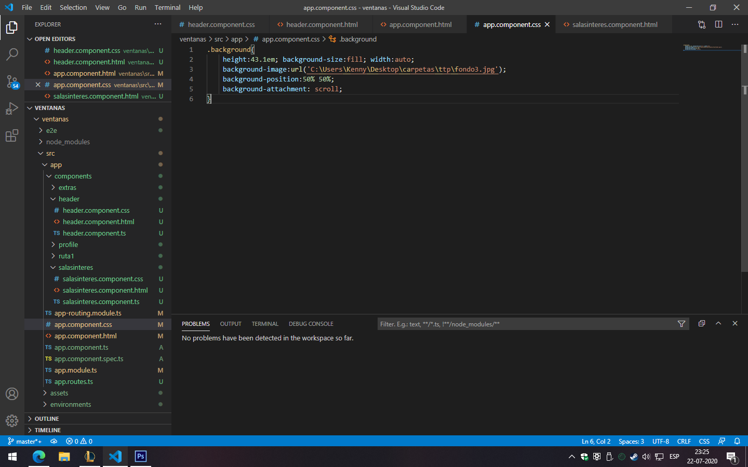The image size is (748, 467).
Task: Open the Selection menu
Action: click(x=73, y=7)
